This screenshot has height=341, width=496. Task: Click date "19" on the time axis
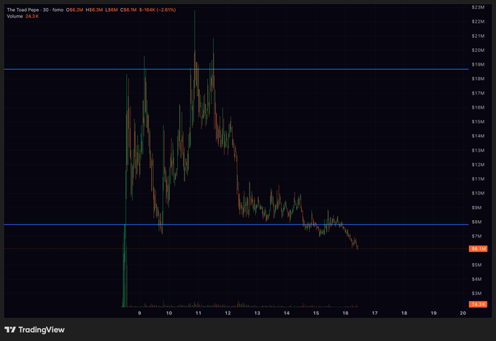click(x=434, y=313)
